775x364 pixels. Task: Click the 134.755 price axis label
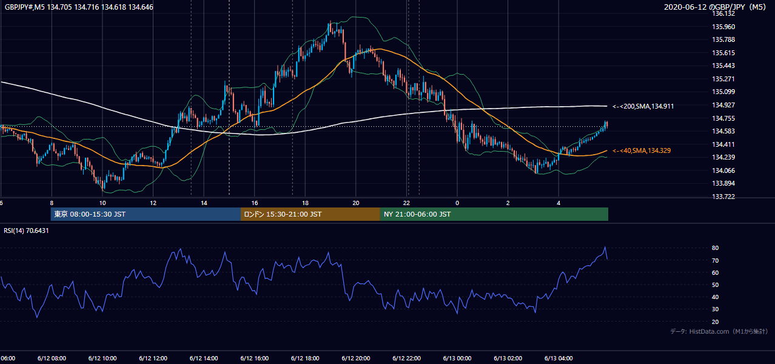pyautogui.click(x=723, y=118)
